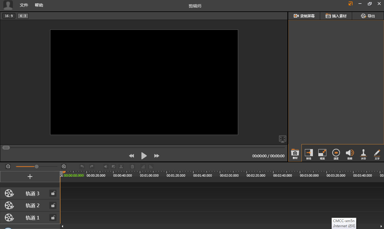The height and width of the screenshot is (229, 384).
Task: Click the trash delete icon
Action: point(132,167)
